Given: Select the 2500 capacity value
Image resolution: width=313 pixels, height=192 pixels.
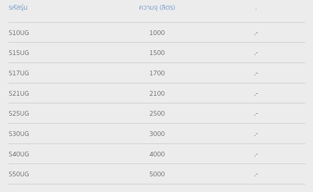Looking at the screenshot, I should (x=157, y=114).
